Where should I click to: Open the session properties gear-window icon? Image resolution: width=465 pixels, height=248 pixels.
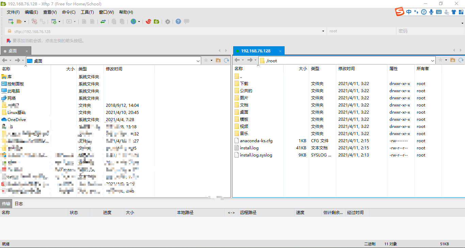pyautogui.click(x=54, y=21)
